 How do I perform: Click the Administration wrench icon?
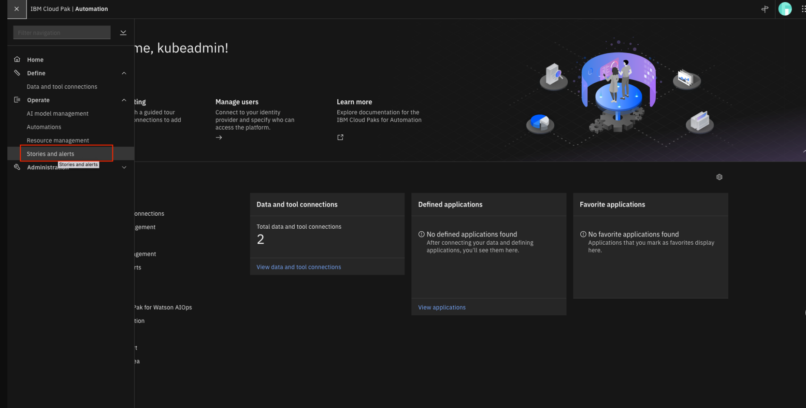pos(17,167)
